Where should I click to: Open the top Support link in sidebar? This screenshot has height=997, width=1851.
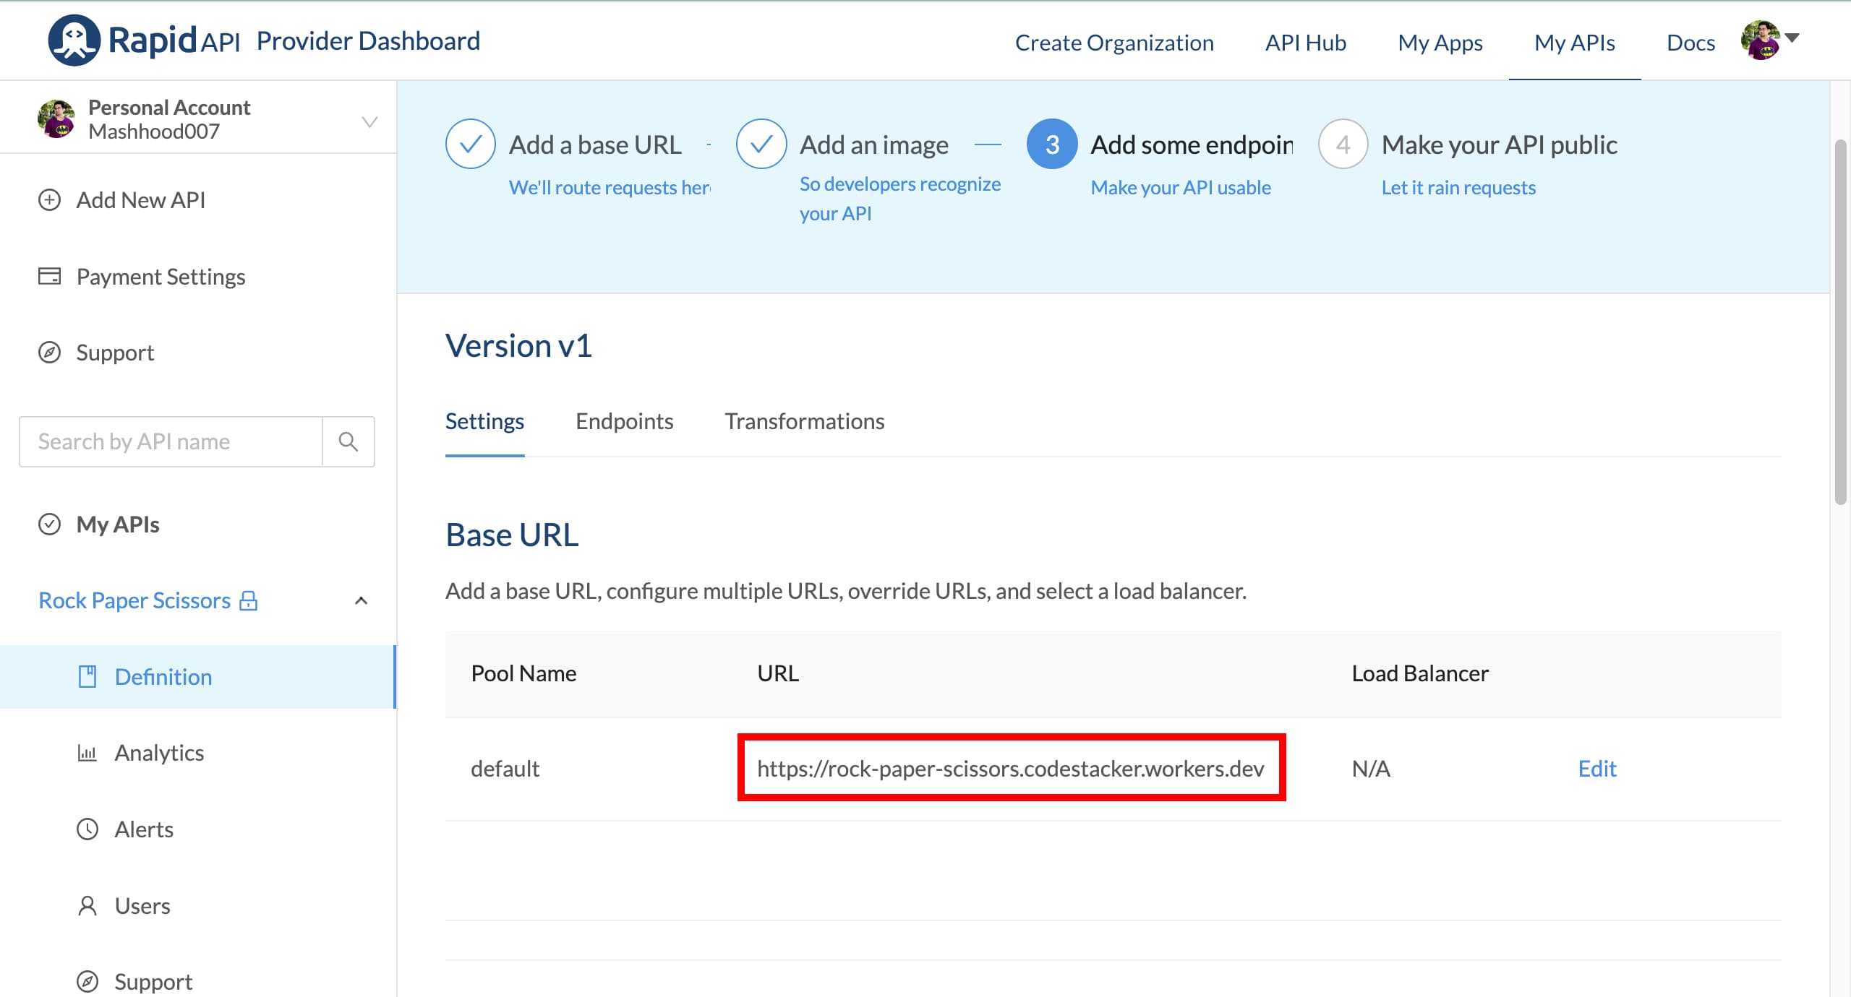pos(115,353)
